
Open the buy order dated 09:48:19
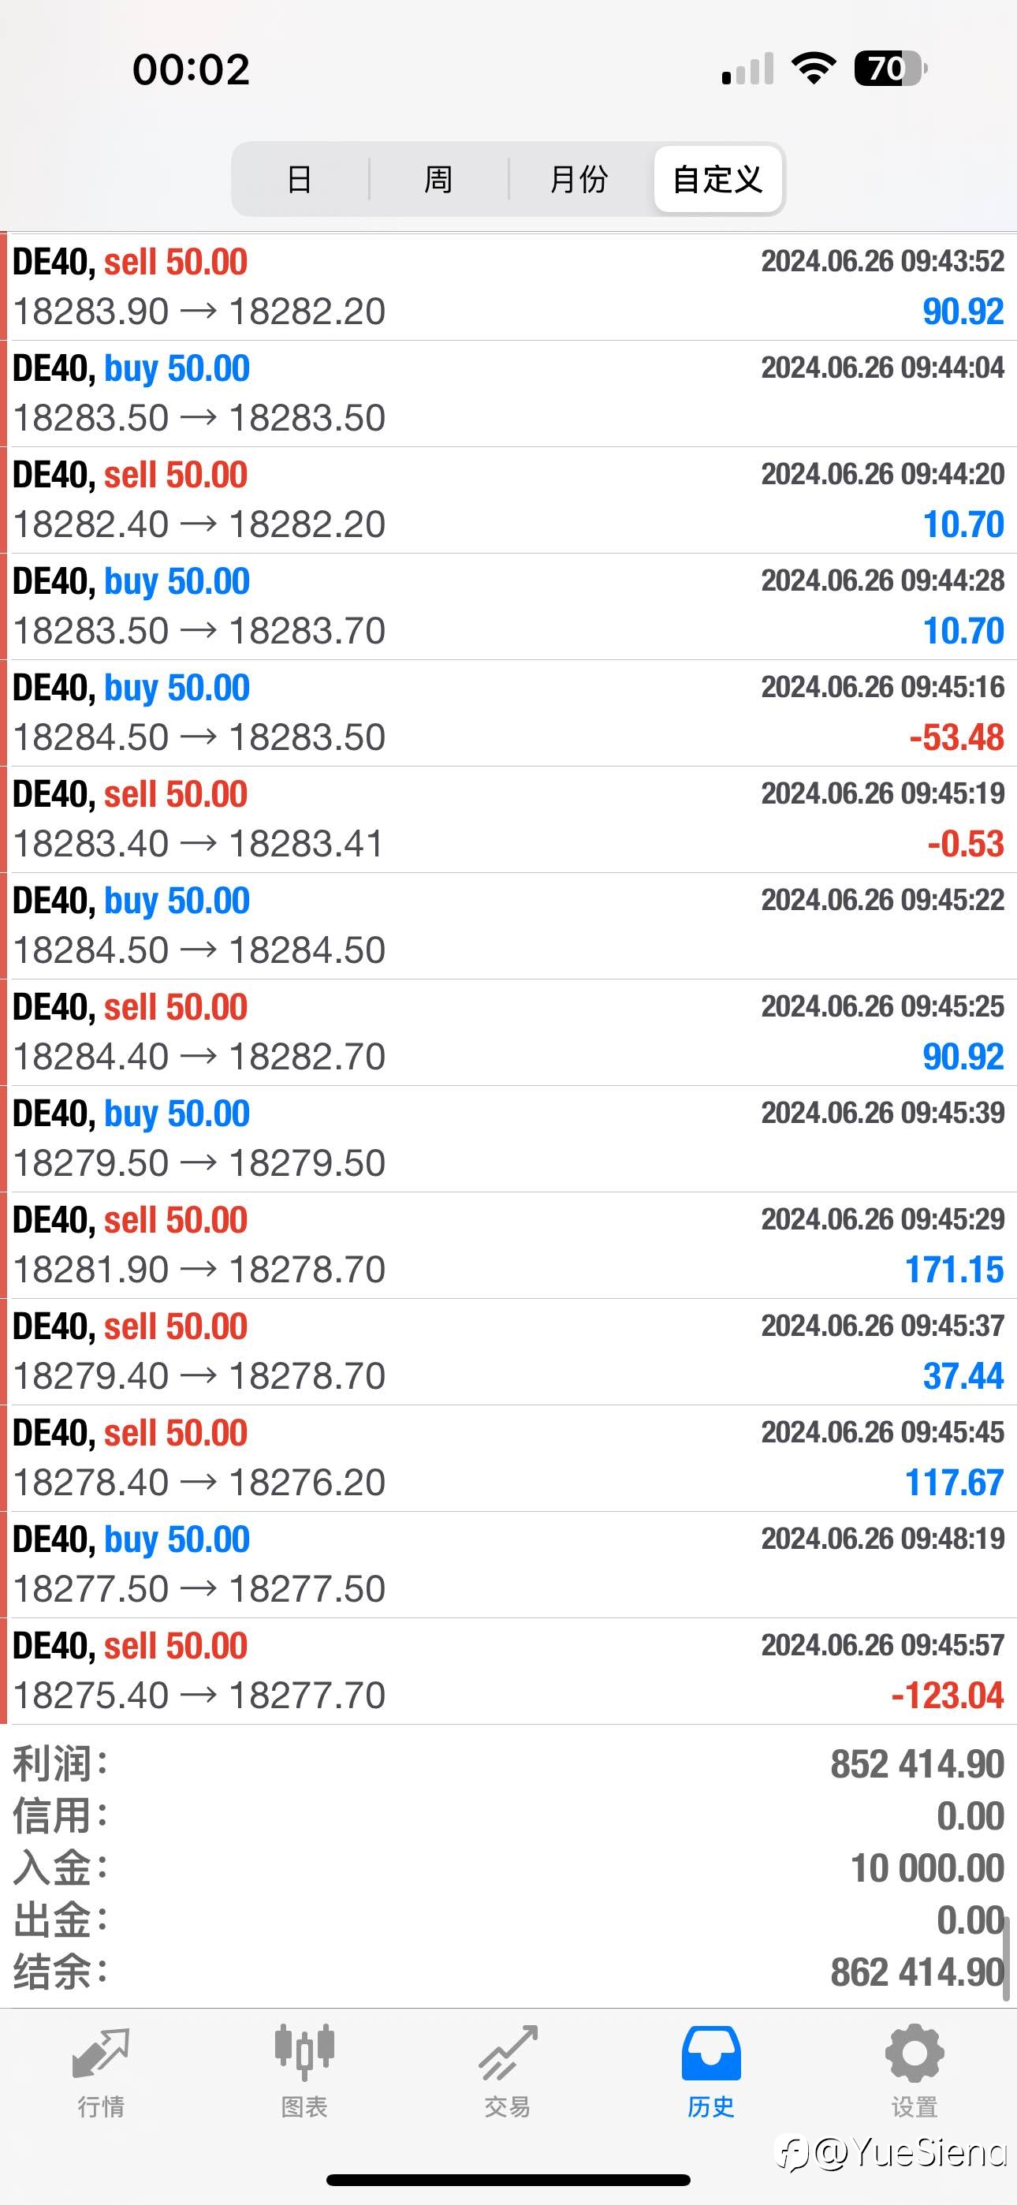pos(508,1565)
